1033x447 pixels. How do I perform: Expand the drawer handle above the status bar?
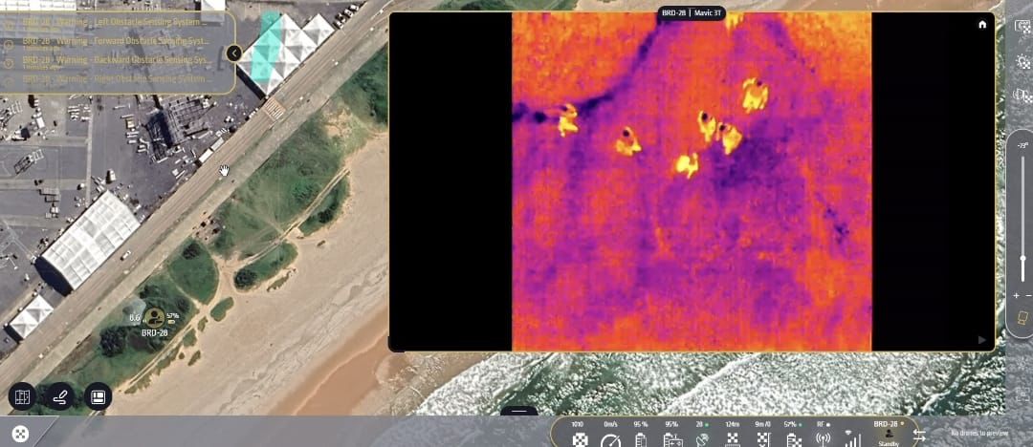point(519,413)
